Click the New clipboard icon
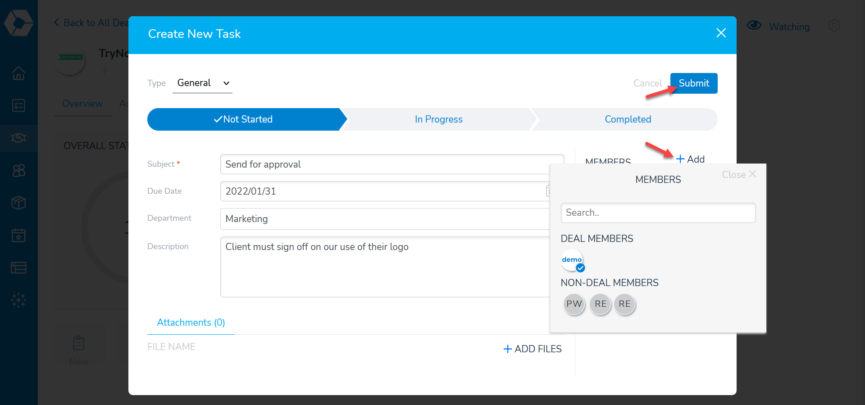 click(79, 343)
